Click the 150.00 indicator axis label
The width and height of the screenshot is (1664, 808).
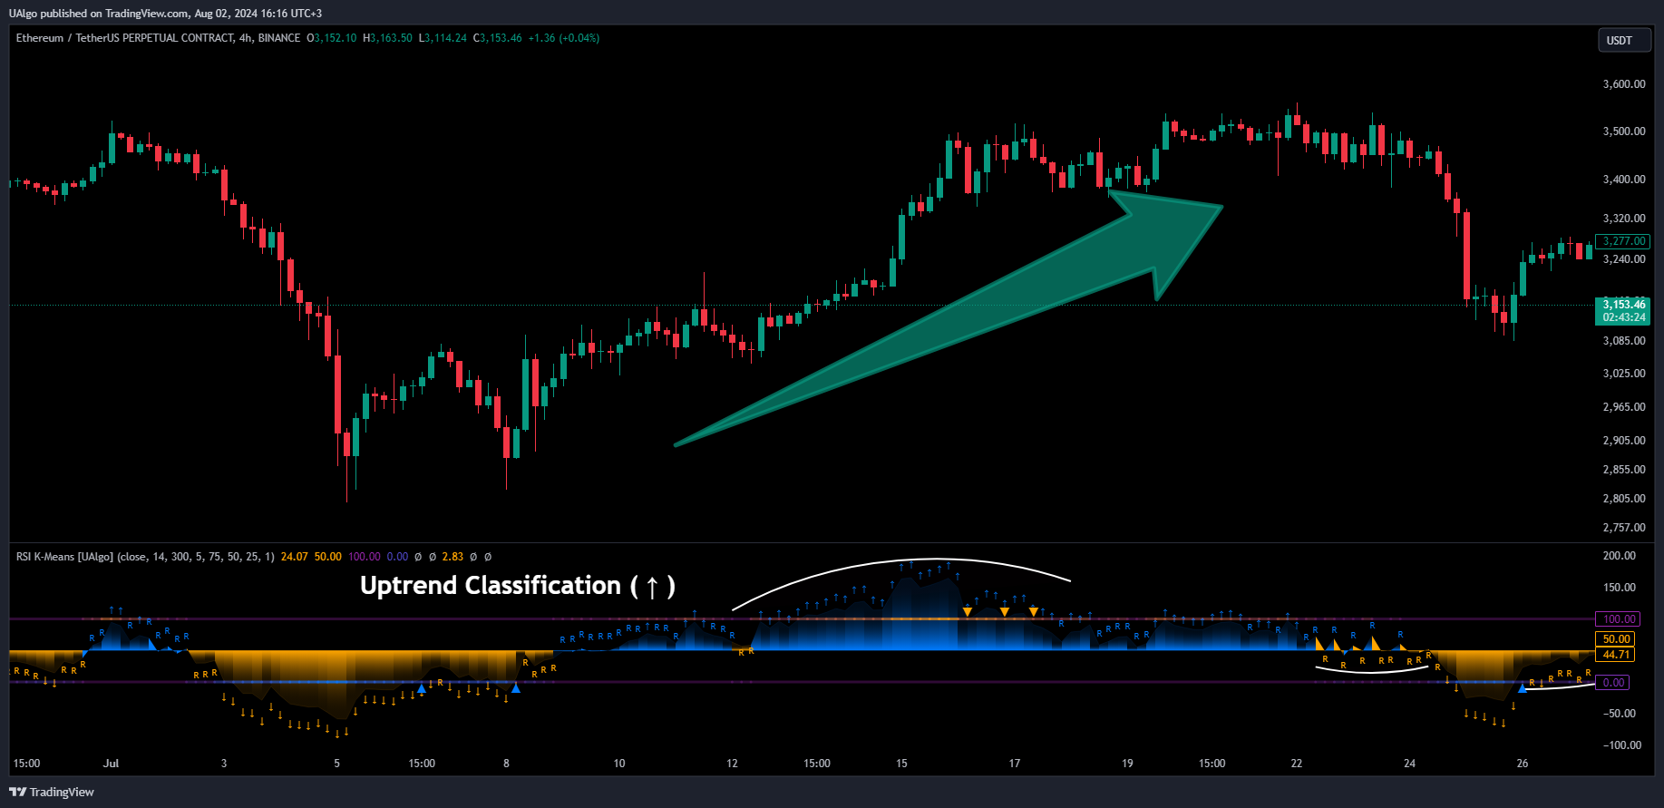pyautogui.click(x=1620, y=588)
